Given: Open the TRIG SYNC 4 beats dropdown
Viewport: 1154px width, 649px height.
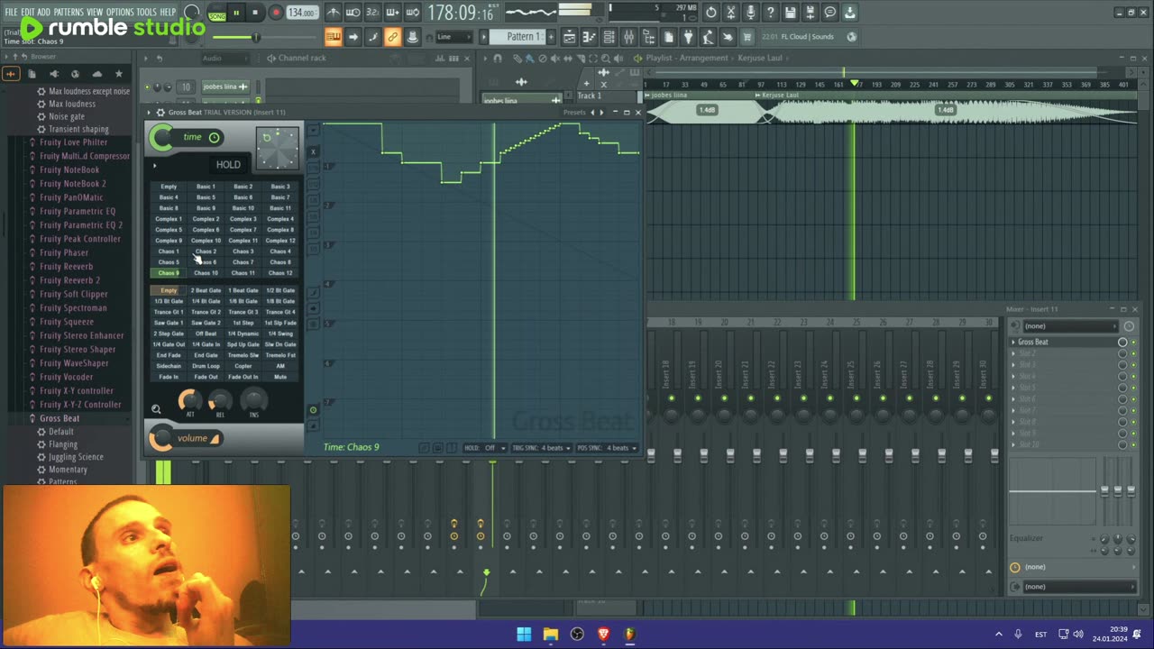Looking at the screenshot, I should 542,448.
